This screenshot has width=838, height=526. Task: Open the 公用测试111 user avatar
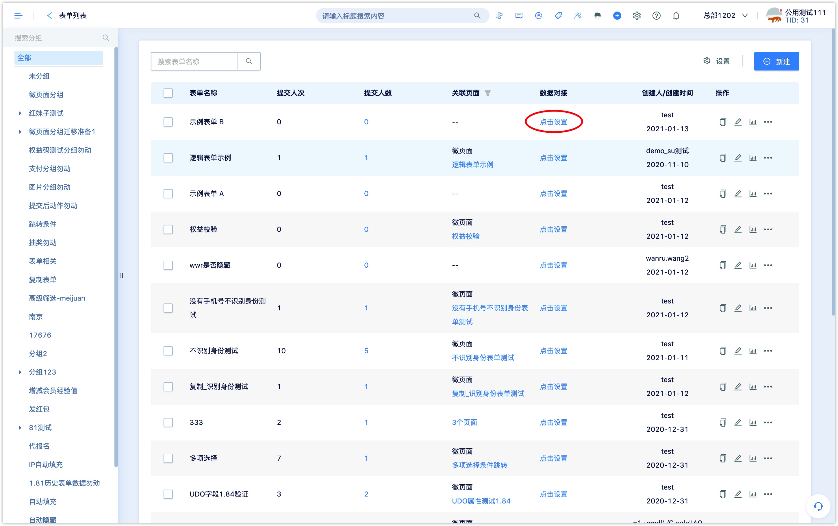[x=774, y=16]
